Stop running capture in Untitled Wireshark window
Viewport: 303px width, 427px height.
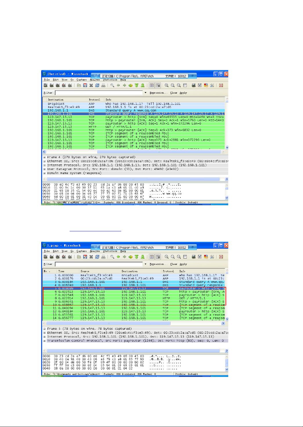coord(64,85)
